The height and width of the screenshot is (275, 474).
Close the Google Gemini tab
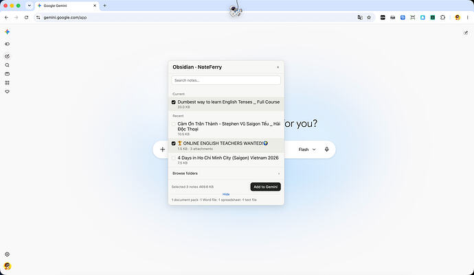pyautogui.click(x=95, y=5)
